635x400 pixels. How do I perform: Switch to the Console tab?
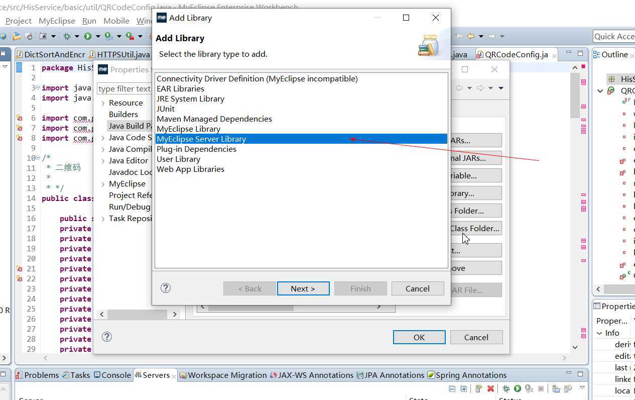[112, 375]
